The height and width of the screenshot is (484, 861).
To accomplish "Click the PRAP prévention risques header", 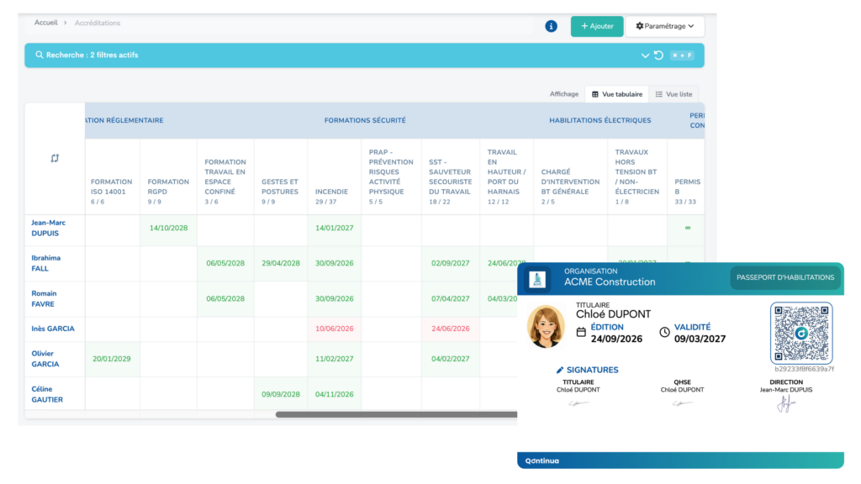I will point(391,176).
